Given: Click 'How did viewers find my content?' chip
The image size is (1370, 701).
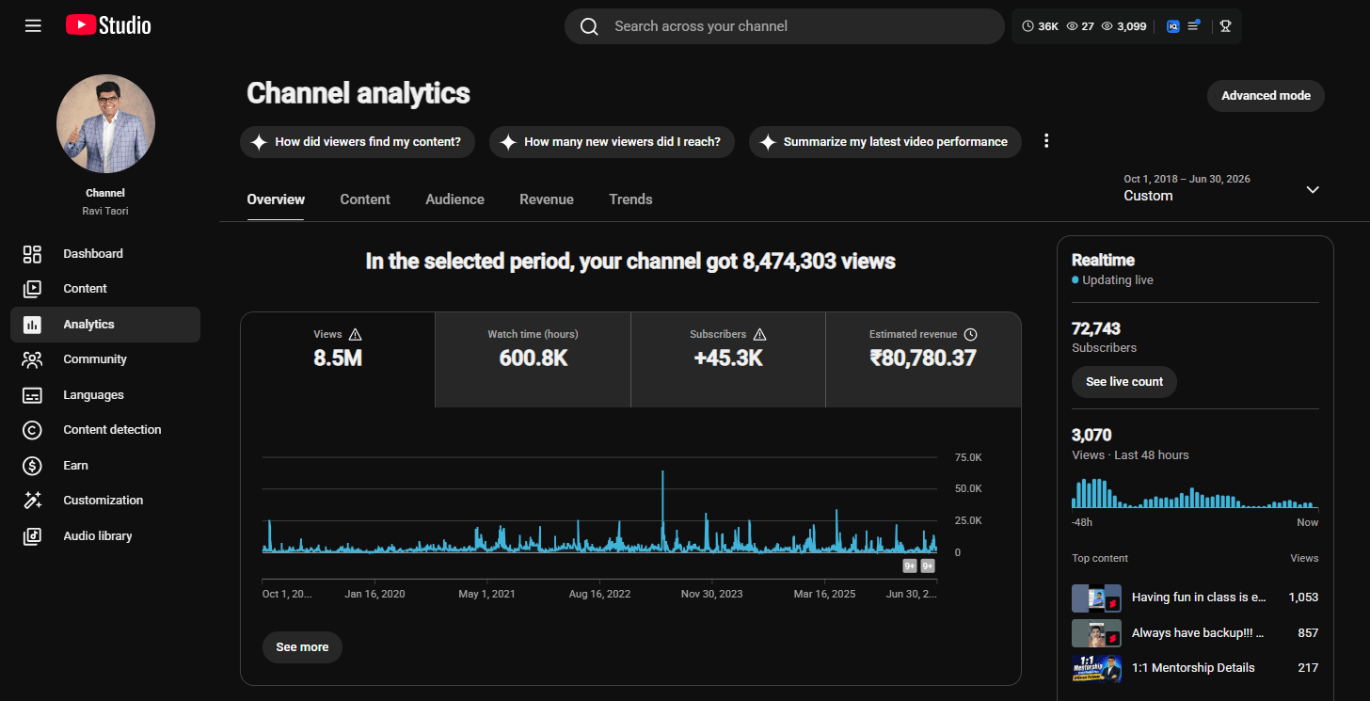Looking at the screenshot, I should [358, 142].
